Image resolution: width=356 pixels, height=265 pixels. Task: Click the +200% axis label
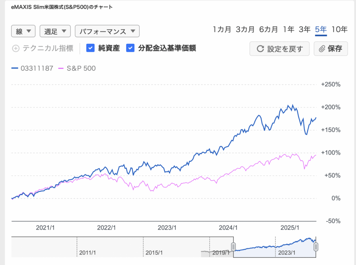331,107
